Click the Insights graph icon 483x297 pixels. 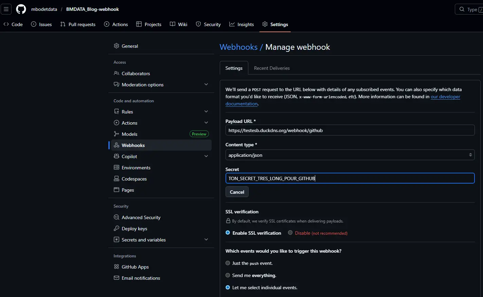coord(232,24)
